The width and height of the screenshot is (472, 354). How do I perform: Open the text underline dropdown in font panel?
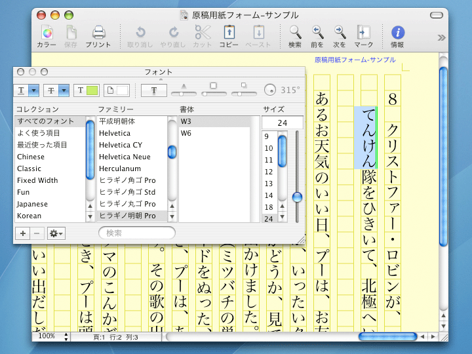click(x=33, y=90)
